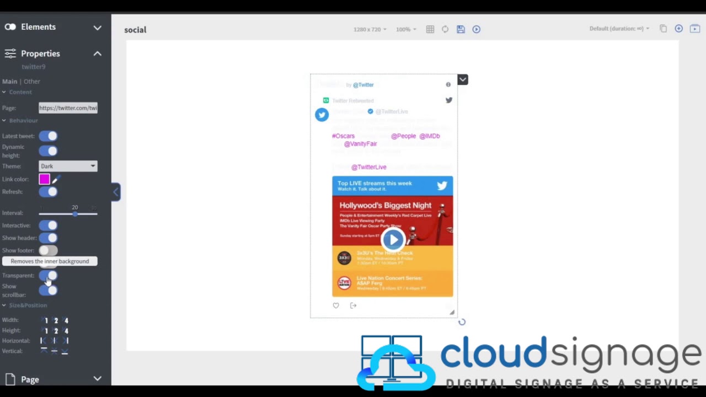Click the Twitter avatar in the tweet
The image size is (706, 397).
click(322, 115)
